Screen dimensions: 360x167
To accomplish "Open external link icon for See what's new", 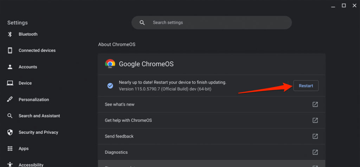I will (315, 104).
